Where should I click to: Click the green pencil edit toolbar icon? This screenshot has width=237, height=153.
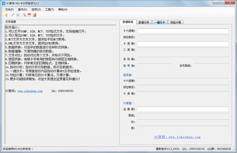click(13, 15)
